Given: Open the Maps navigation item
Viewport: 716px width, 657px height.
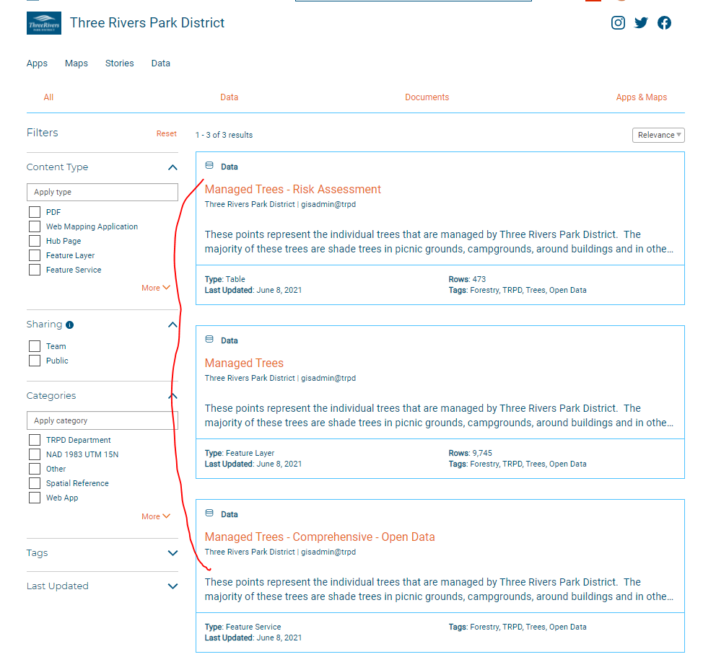Looking at the screenshot, I should (x=77, y=63).
